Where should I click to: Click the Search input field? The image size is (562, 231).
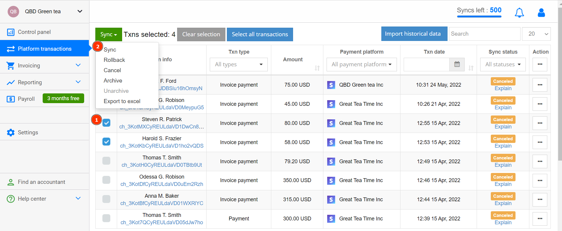(x=484, y=34)
